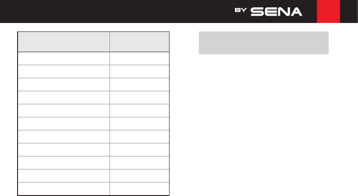The height and width of the screenshot is (196, 358).
Task: Click the SENA logo in the header
Action: point(276,12)
